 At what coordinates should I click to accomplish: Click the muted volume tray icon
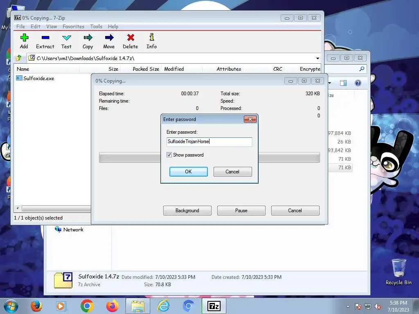378,306
